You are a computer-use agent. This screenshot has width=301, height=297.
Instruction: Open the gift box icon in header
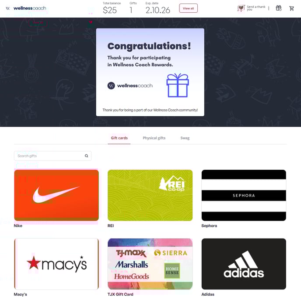[279, 8]
